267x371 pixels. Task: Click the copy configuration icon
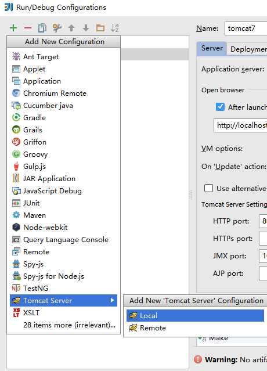[x=42, y=28]
